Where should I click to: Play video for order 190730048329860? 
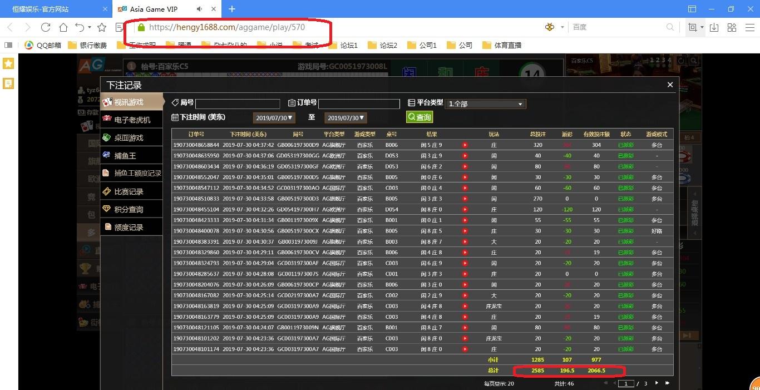[465, 253]
